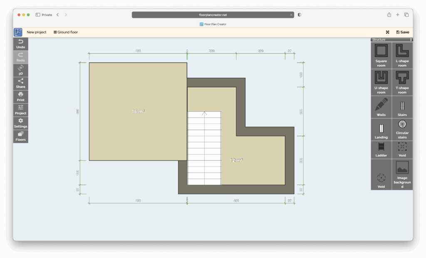426x258 pixels.
Task: Undo the last action
Action: pyautogui.click(x=20, y=43)
